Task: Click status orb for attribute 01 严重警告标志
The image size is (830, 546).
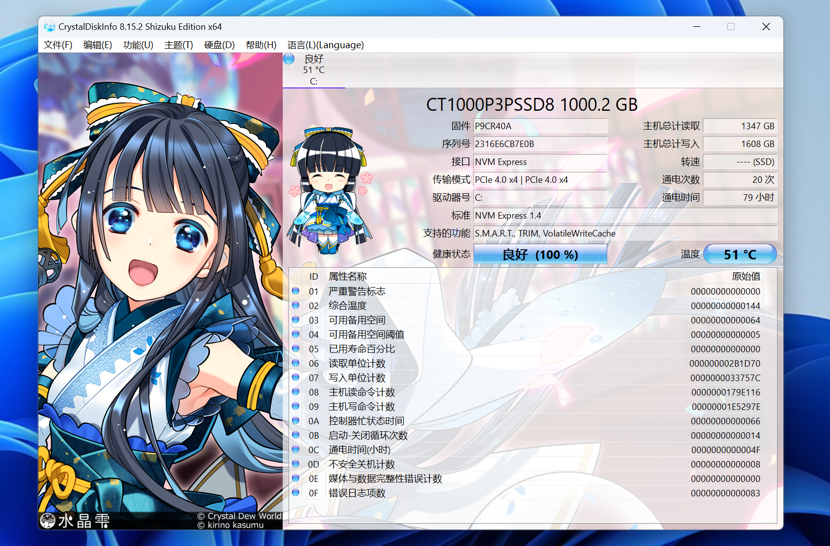Action: (296, 291)
